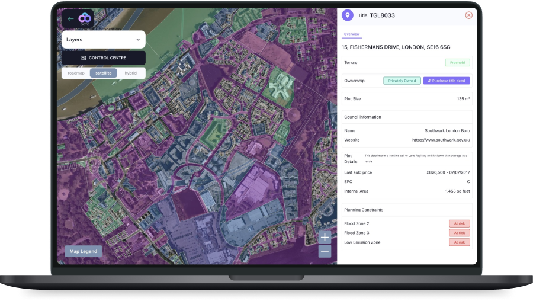Purchase the title deed
Screen dimensions: 533x301
point(447,81)
